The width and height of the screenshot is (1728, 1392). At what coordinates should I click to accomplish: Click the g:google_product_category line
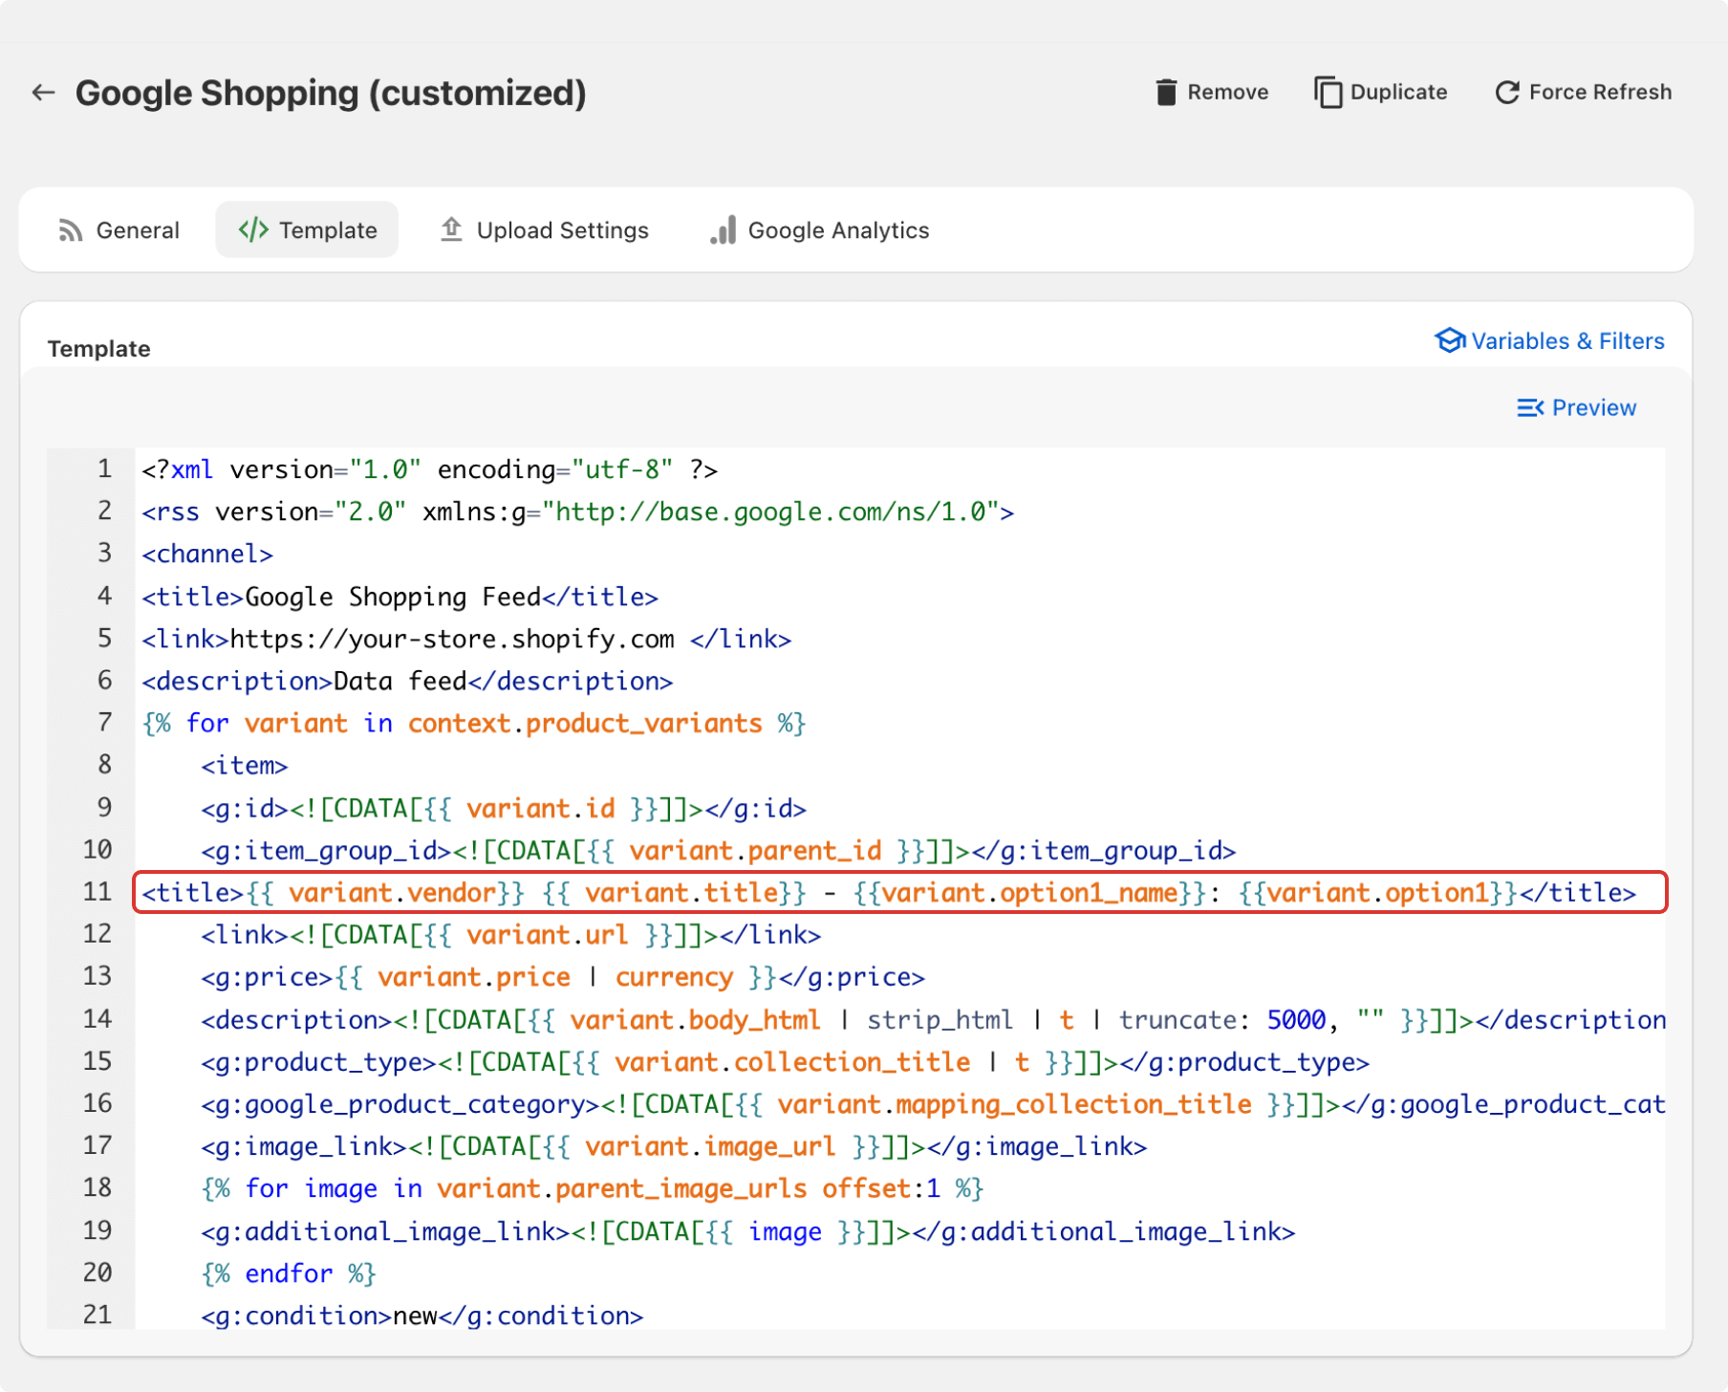[x=933, y=1104]
